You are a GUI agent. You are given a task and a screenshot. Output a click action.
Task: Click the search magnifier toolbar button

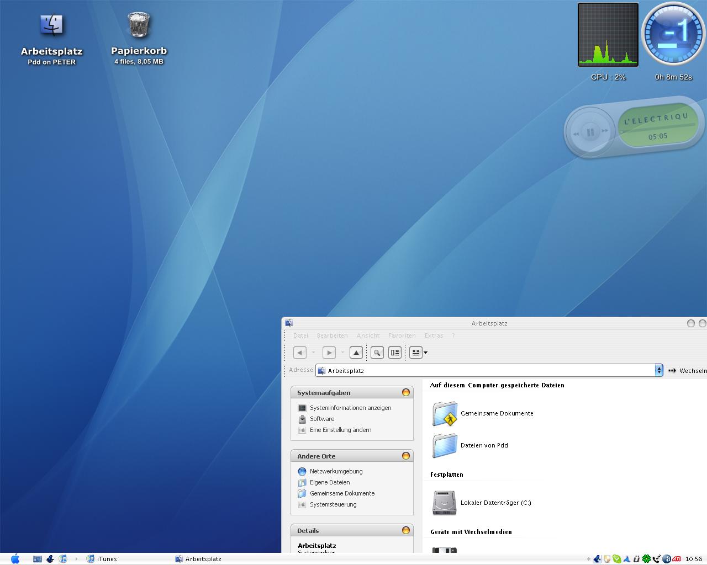(377, 353)
